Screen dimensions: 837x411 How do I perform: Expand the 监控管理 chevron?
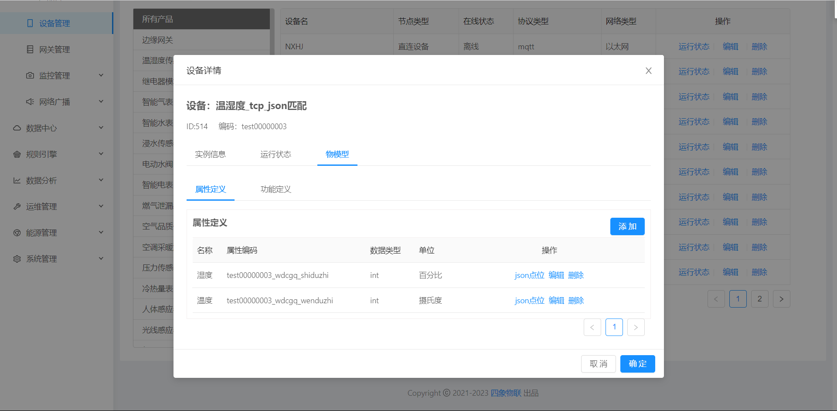(101, 75)
